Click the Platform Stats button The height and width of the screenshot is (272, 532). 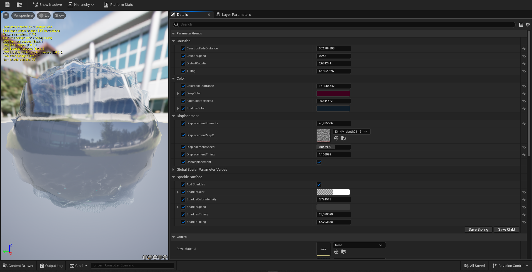pos(119,5)
